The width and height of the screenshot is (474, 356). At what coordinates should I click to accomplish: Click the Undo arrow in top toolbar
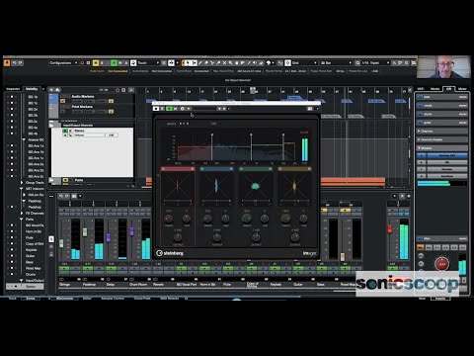click(x=15, y=62)
